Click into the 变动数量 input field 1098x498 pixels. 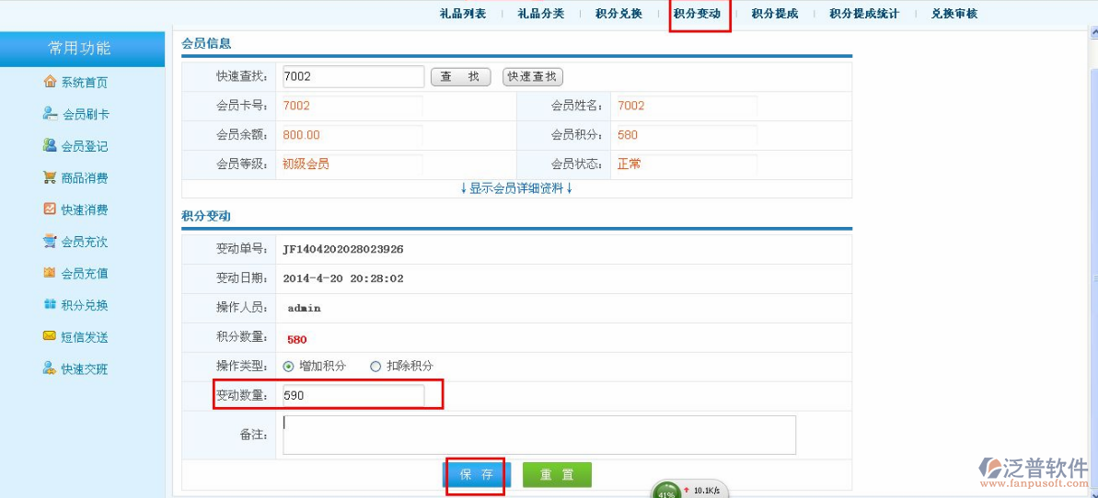[353, 396]
